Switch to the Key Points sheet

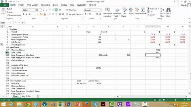pyautogui.click(x=27, y=96)
